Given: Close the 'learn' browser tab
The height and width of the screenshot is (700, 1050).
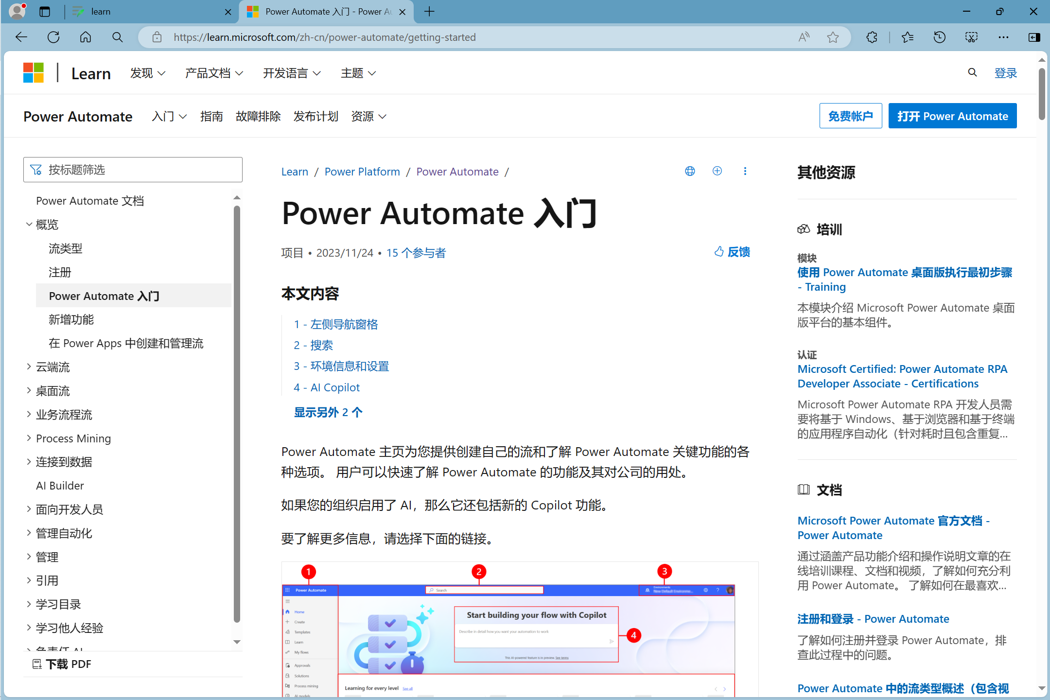Looking at the screenshot, I should (x=228, y=12).
